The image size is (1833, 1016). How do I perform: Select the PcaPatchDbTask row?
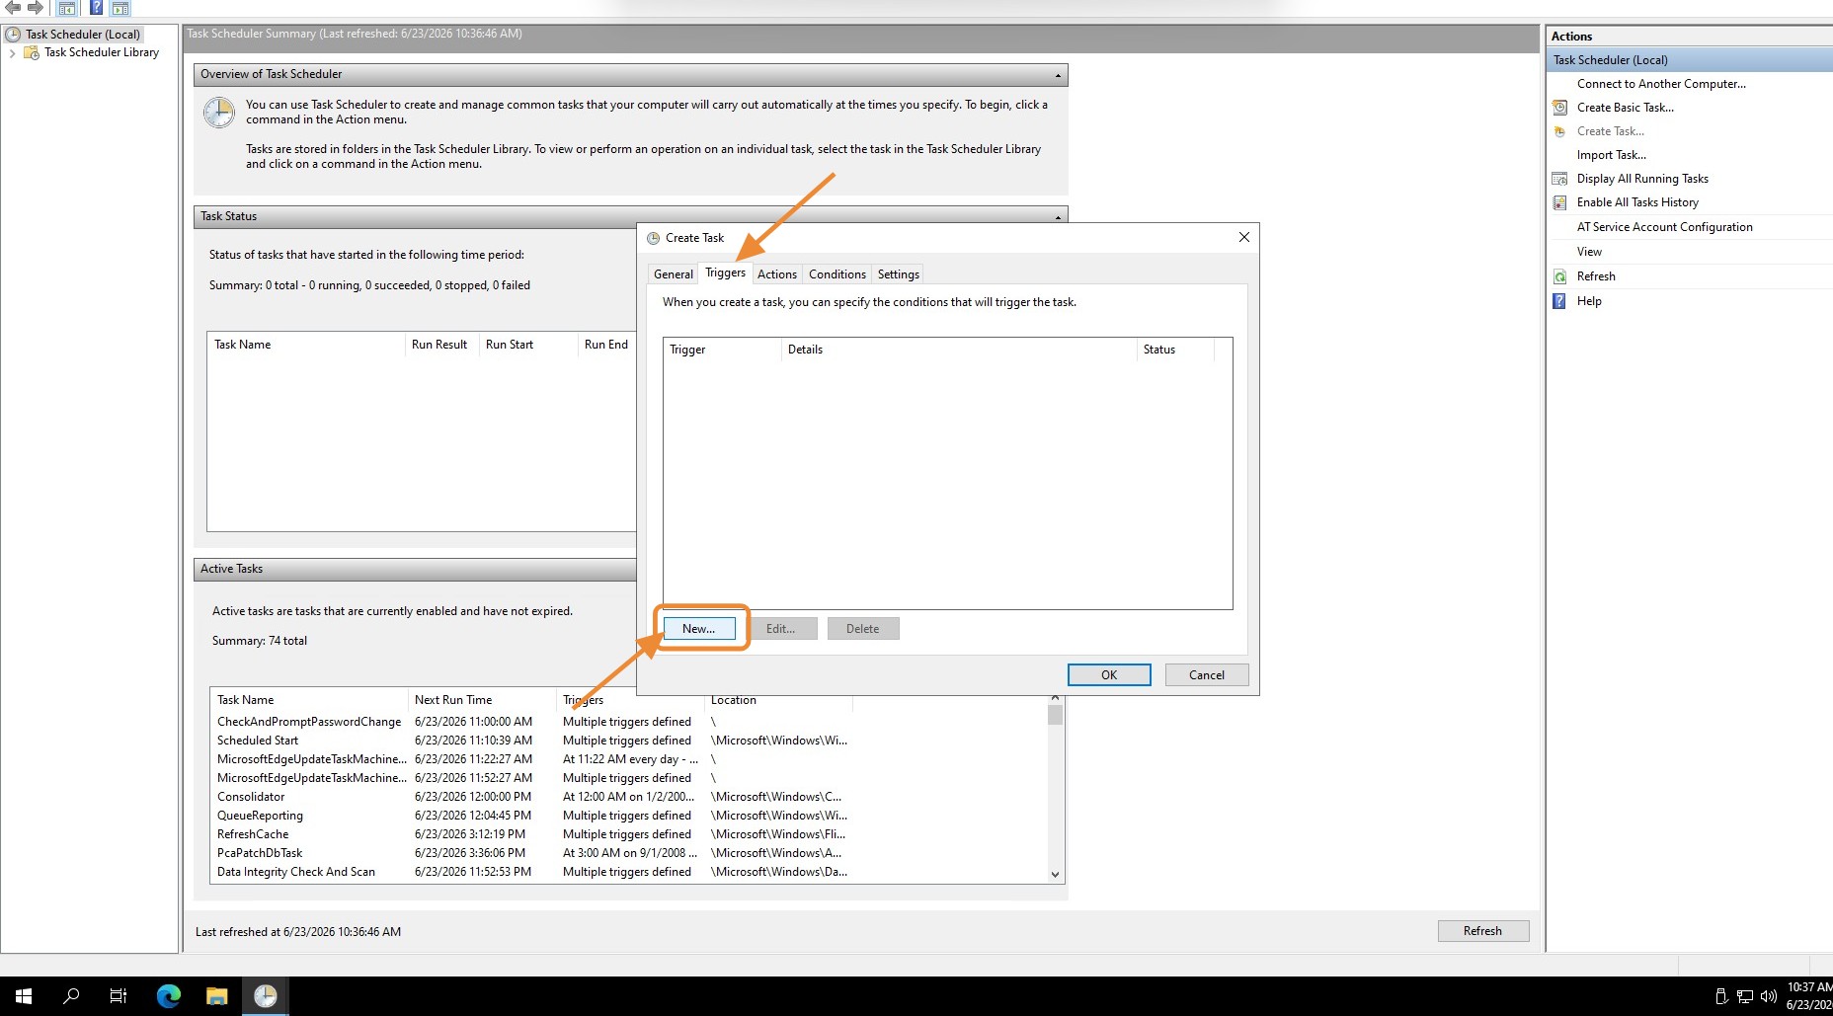coord(630,853)
